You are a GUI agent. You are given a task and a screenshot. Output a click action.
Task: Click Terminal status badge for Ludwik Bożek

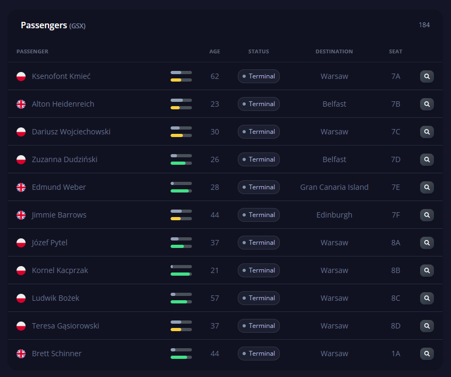[259, 298]
